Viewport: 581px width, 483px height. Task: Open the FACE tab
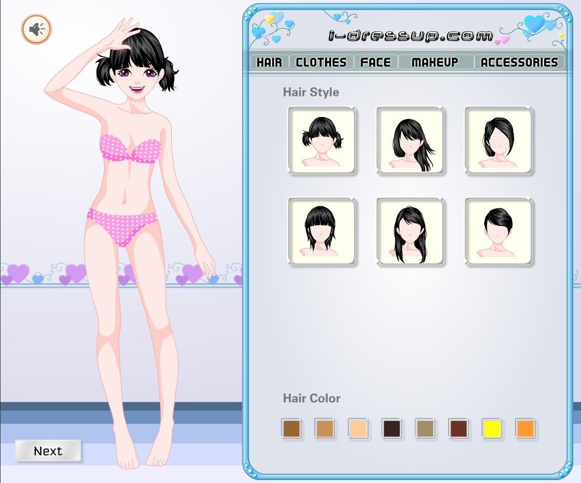[x=375, y=62]
